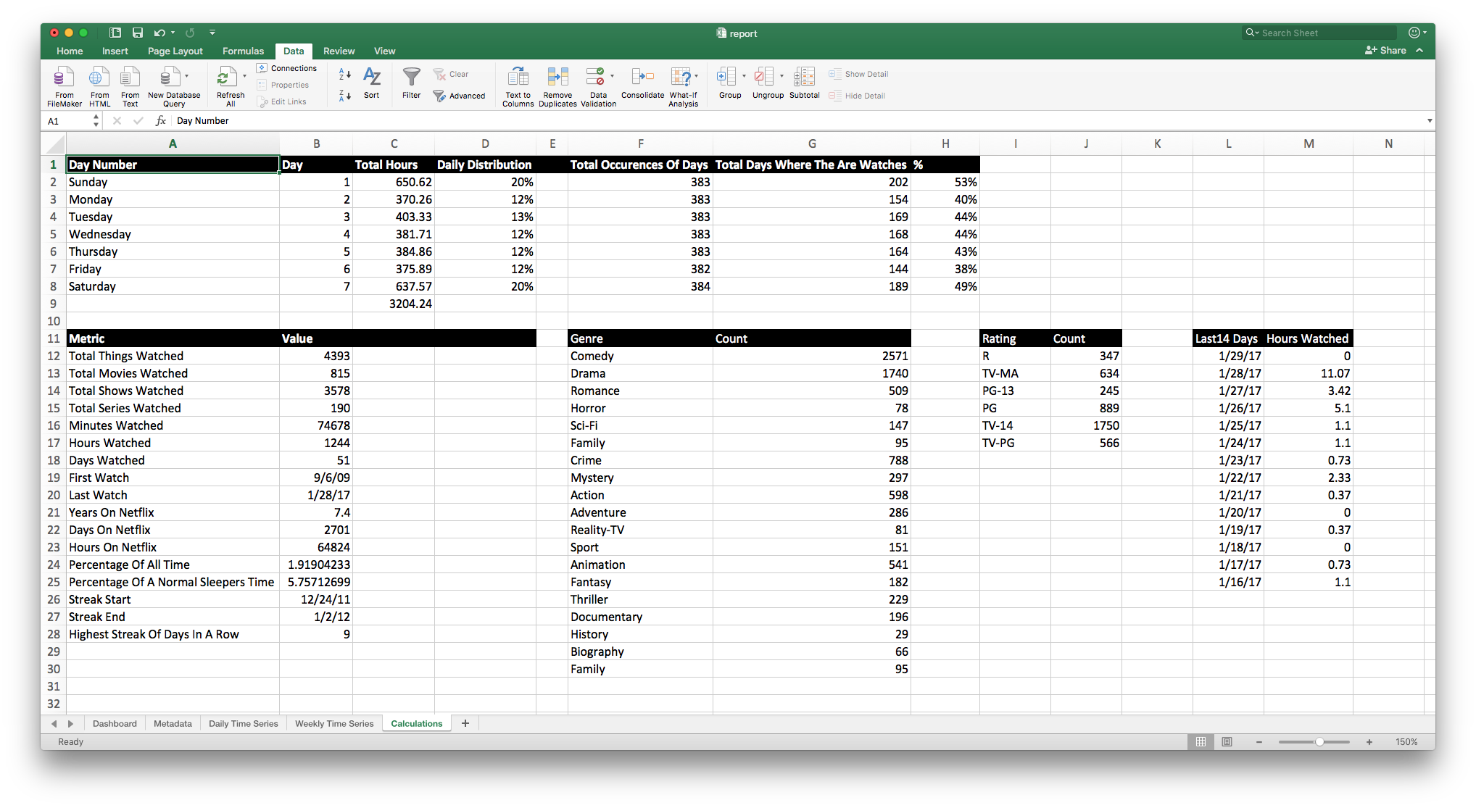Open the Review ribbon tab
The height and width of the screenshot is (808, 1476).
(x=339, y=51)
